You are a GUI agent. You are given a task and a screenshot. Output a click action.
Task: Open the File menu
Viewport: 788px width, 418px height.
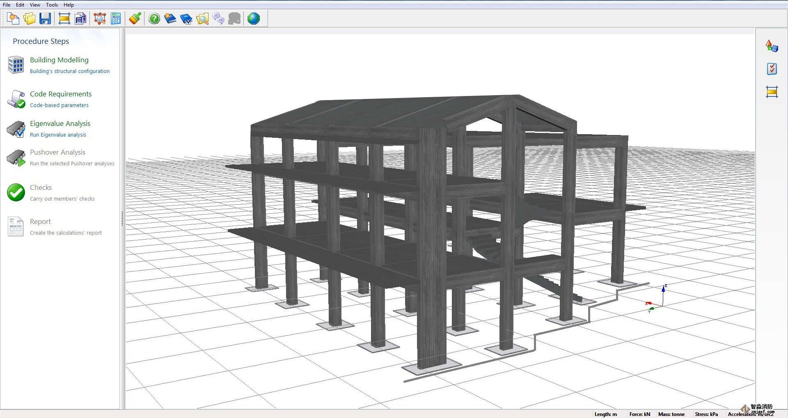(x=7, y=5)
